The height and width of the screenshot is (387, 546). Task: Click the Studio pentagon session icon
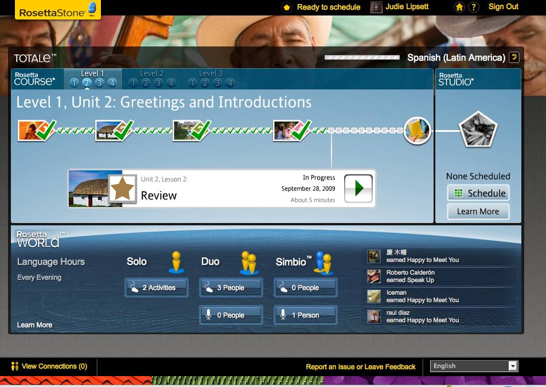tap(478, 130)
